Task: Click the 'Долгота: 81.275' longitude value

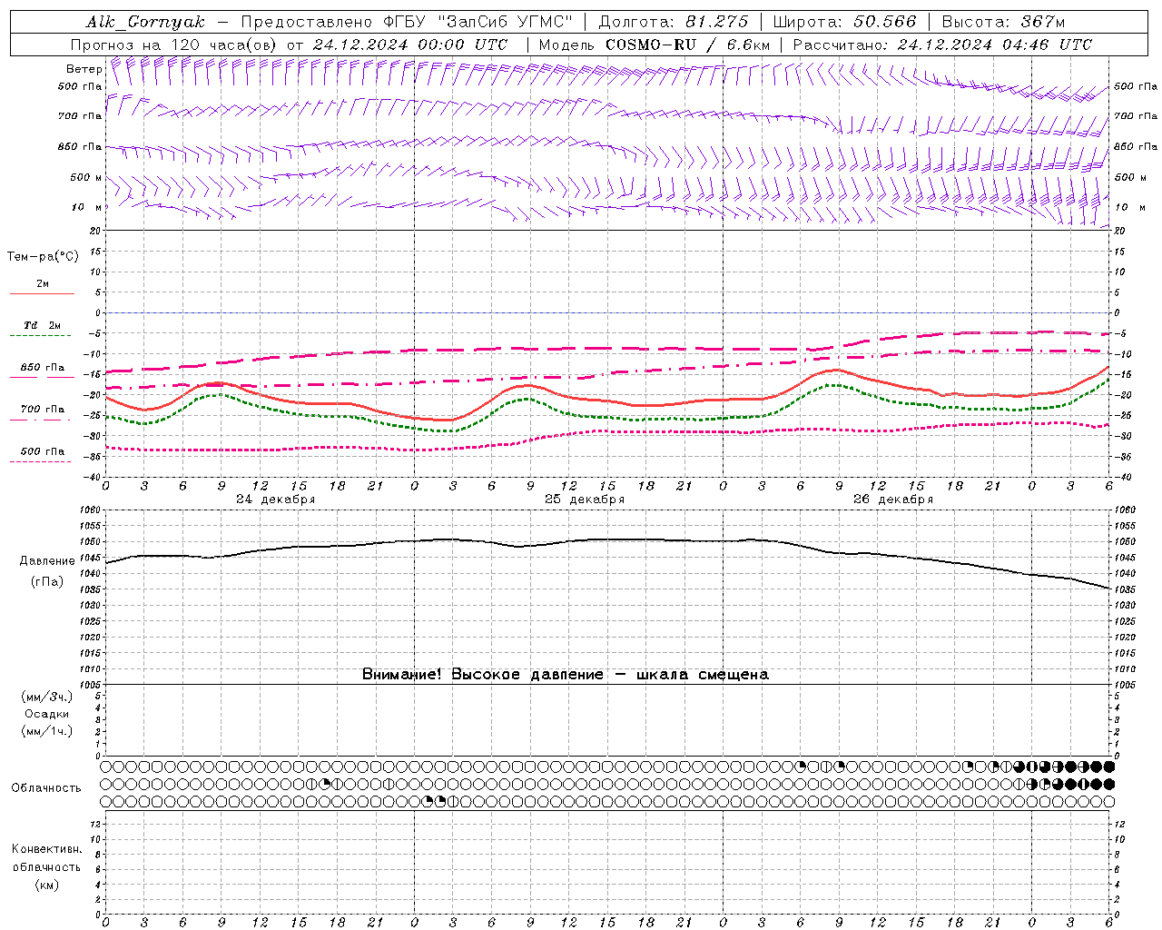Action: pyautogui.click(x=674, y=22)
